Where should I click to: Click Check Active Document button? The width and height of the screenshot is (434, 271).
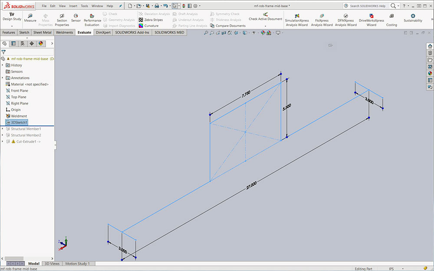tap(265, 19)
